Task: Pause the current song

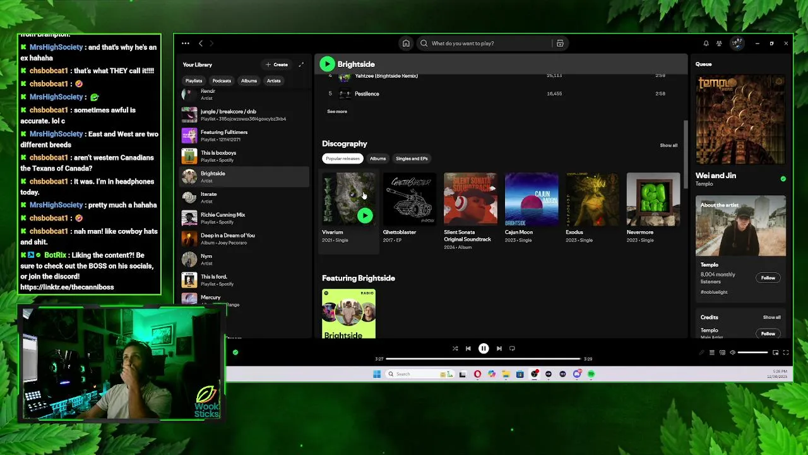Action: [x=484, y=348]
